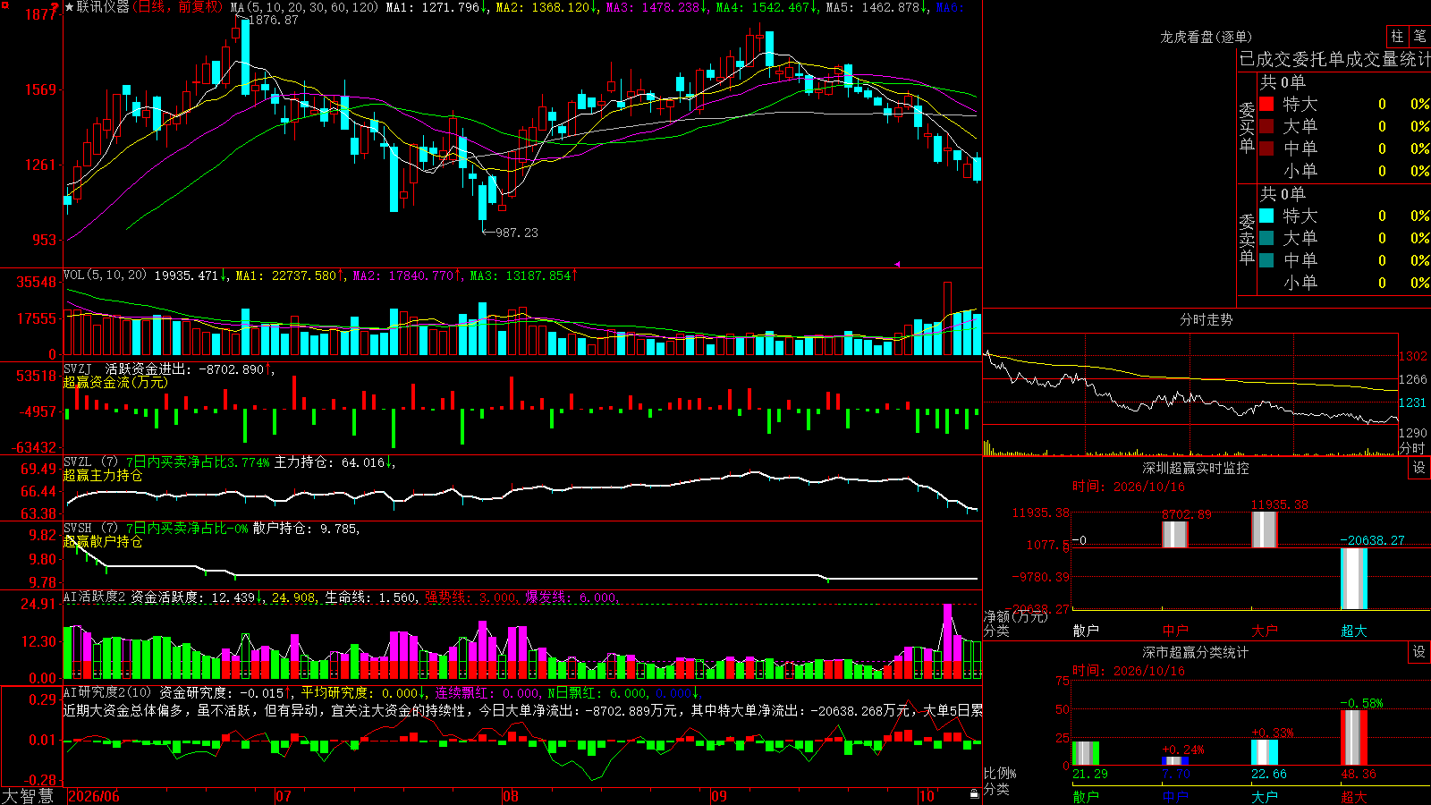The height and width of the screenshot is (805, 1431).
Task: Click the 深市超赢分类统计 panel title
Action: (1196, 652)
